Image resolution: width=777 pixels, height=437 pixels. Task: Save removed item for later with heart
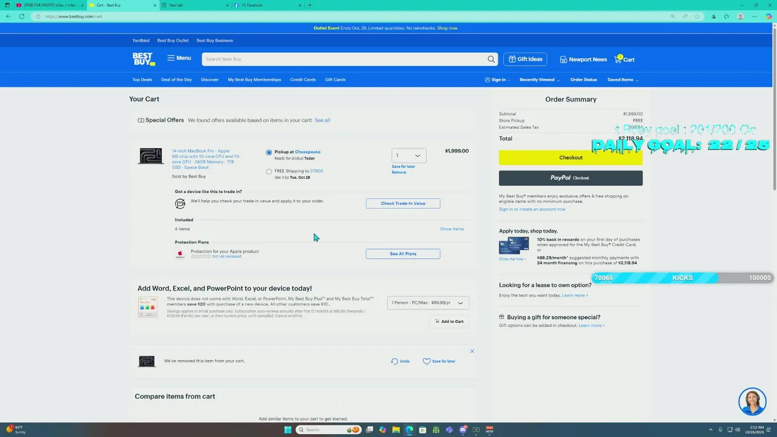[x=439, y=361]
